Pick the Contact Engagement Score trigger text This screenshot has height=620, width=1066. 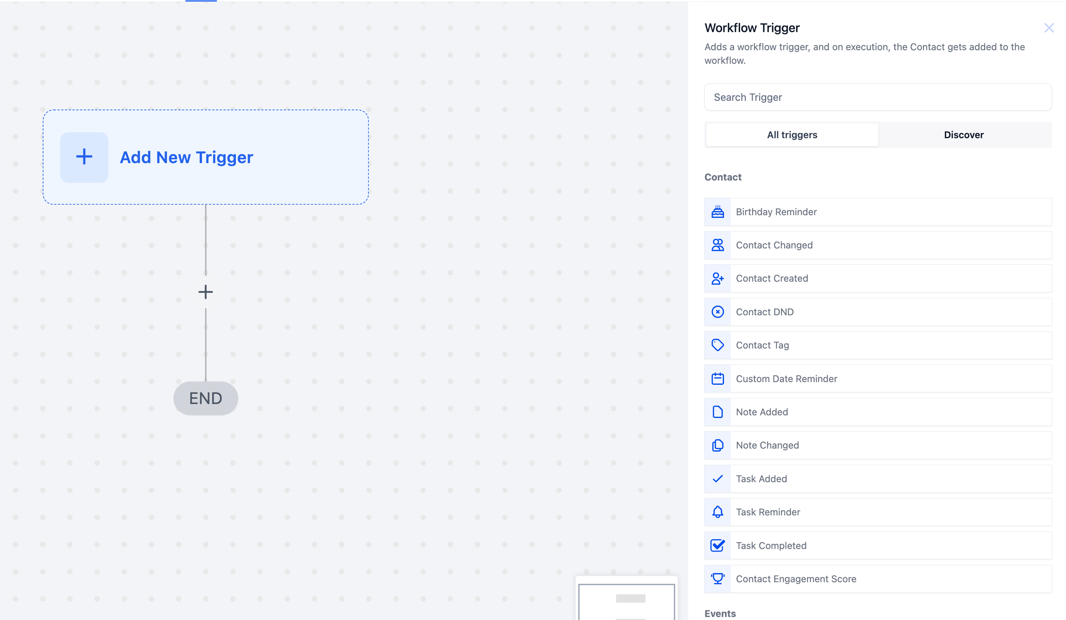(796, 579)
